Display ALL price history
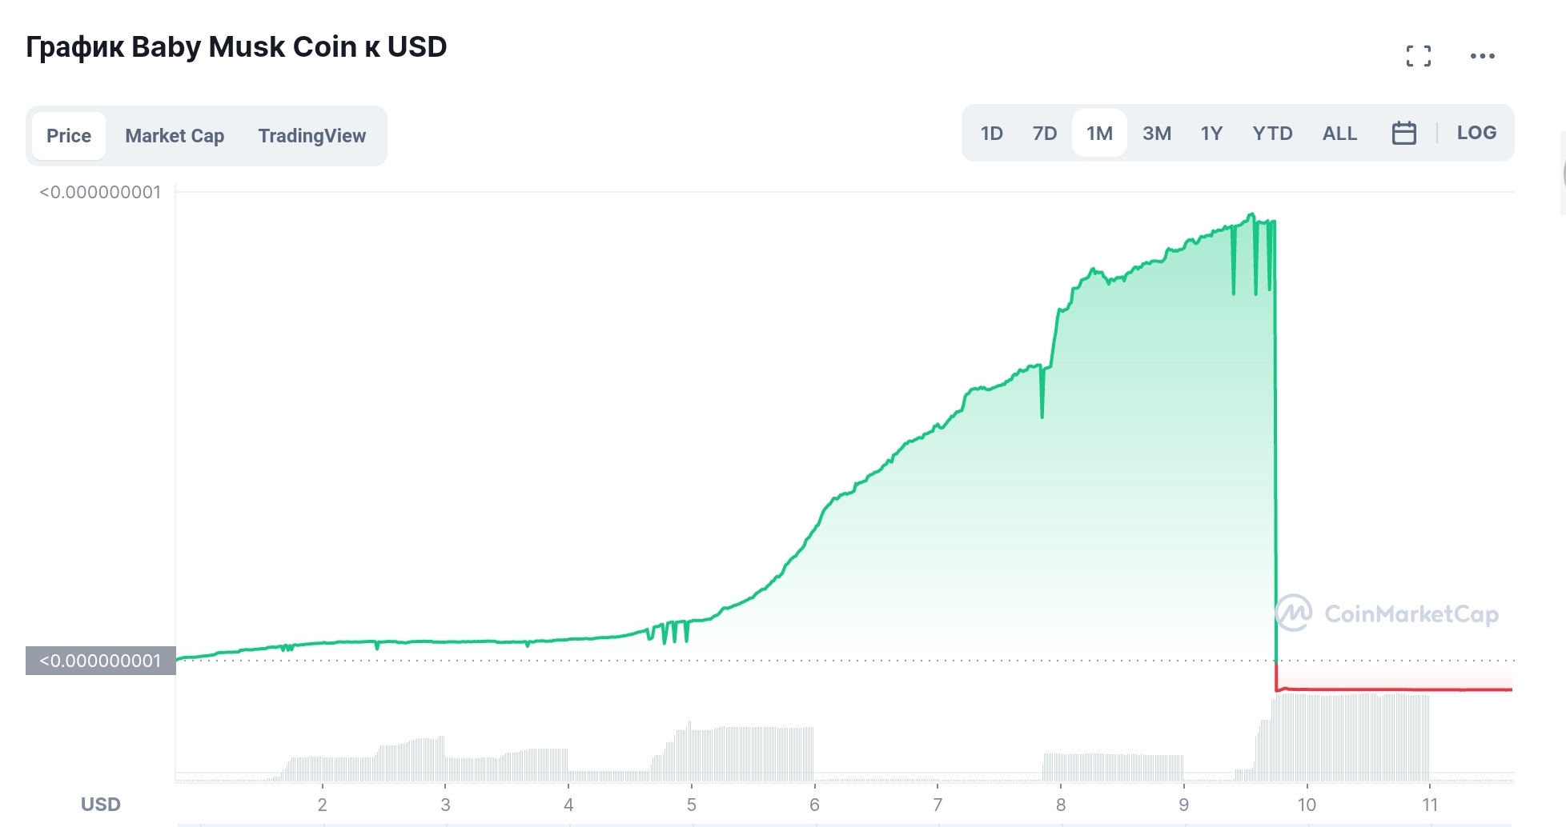Image resolution: width=1566 pixels, height=827 pixels. [x=1339, y=133]
